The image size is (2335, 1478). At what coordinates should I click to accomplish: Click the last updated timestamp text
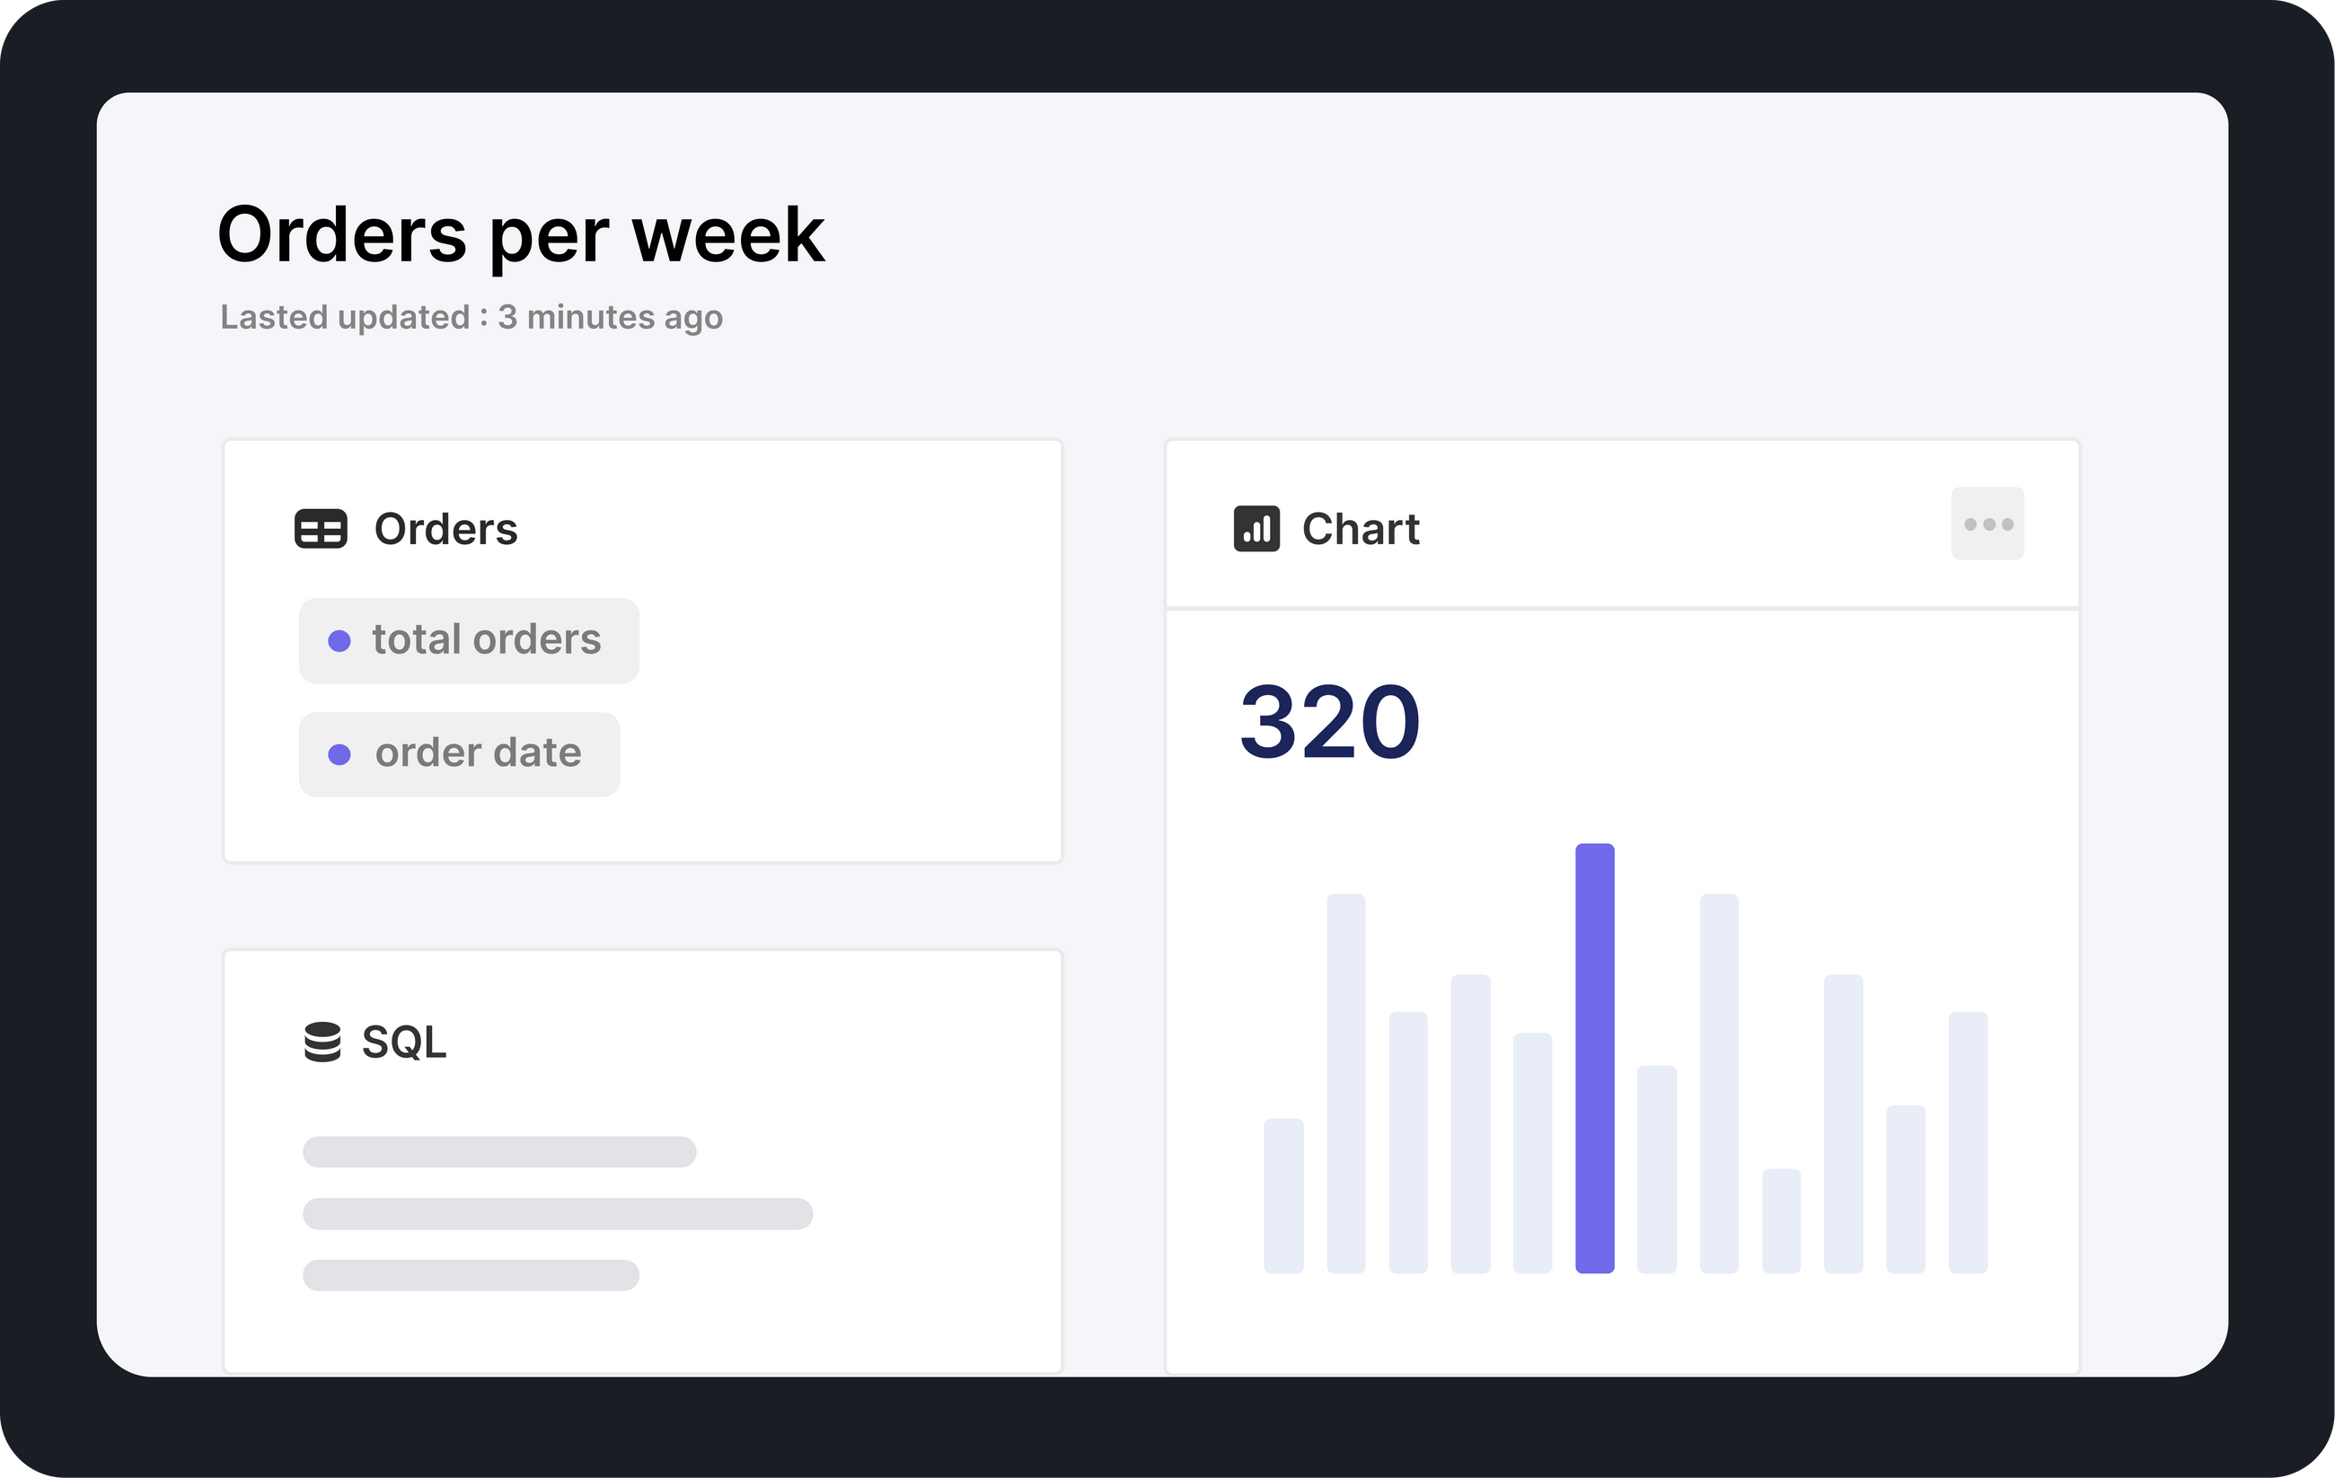coord(471,317)
